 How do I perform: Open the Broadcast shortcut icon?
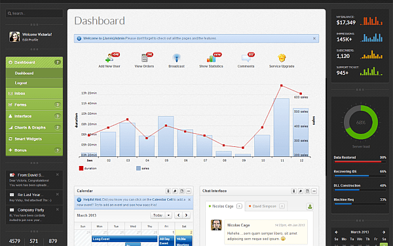click(x=176, y=58)
